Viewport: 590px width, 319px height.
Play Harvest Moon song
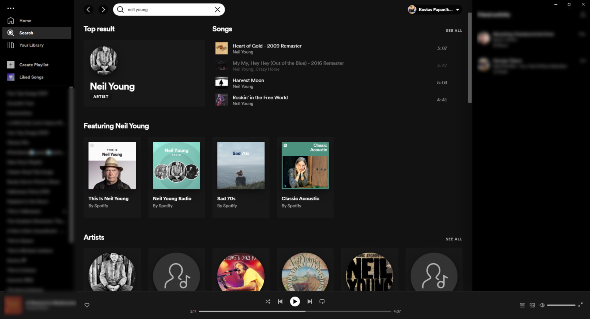click(x=248, y=80)
